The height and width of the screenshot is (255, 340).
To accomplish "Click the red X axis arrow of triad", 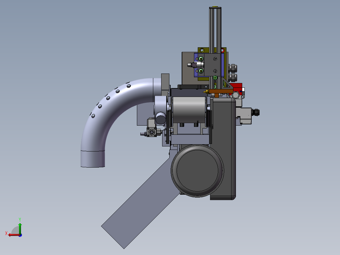I will click(14, 235).
